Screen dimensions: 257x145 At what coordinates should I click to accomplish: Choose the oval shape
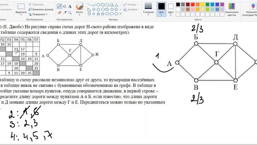[x=98, y=5]
